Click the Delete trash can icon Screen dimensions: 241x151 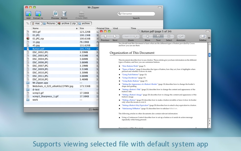tap(64, 14)
